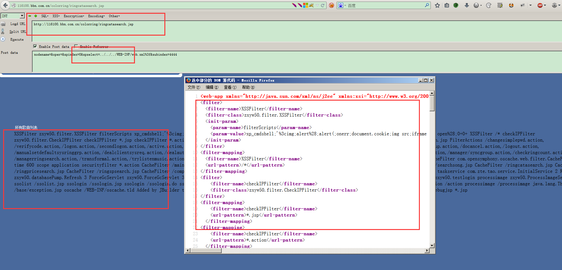562x270 pixels.
Task: Go back with the browser back arrow
Action: click(x=5, y=5)
